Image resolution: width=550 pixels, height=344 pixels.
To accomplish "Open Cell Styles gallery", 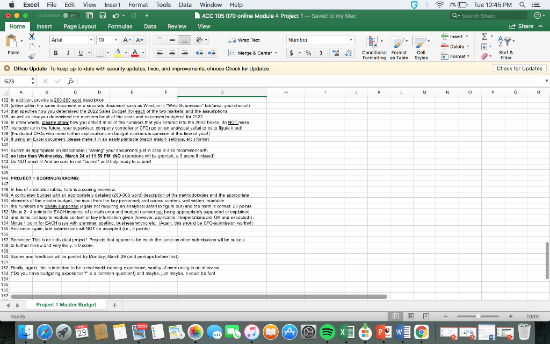I will coord(421,48).
